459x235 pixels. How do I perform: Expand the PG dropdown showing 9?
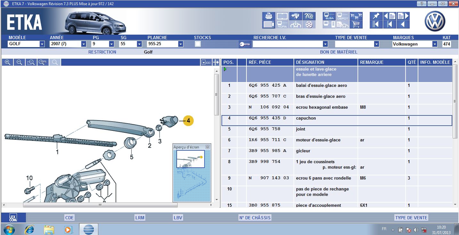pyautogui.click(x=111, y=44)
